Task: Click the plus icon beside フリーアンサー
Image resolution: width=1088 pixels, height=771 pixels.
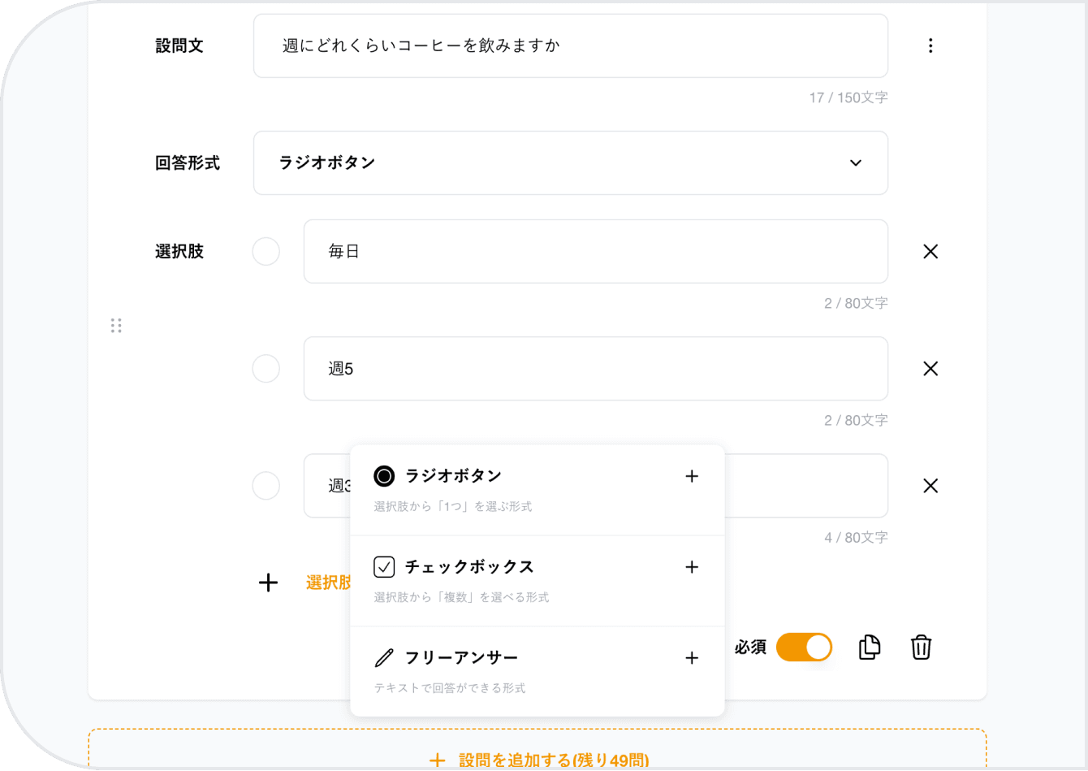Action: point(692,658)
